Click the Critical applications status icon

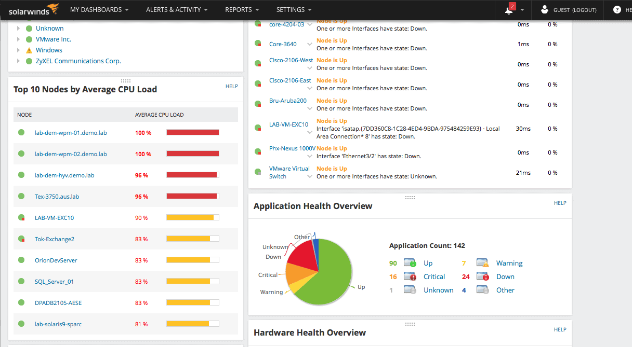[x=411, y=276]
